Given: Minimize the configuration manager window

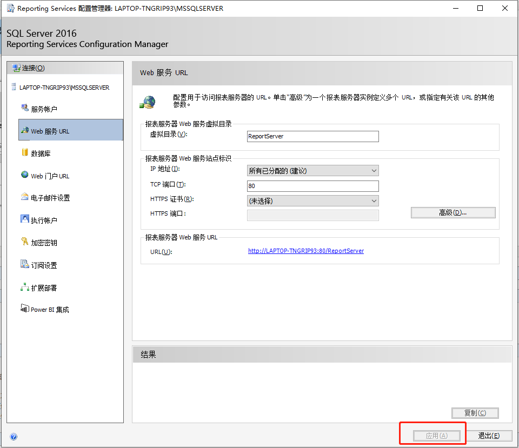Looking at the screenshot, I should pyautogui.click(x=456, y=8).
